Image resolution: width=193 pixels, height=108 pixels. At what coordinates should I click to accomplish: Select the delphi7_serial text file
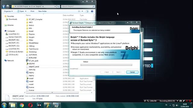pos(33,67)
